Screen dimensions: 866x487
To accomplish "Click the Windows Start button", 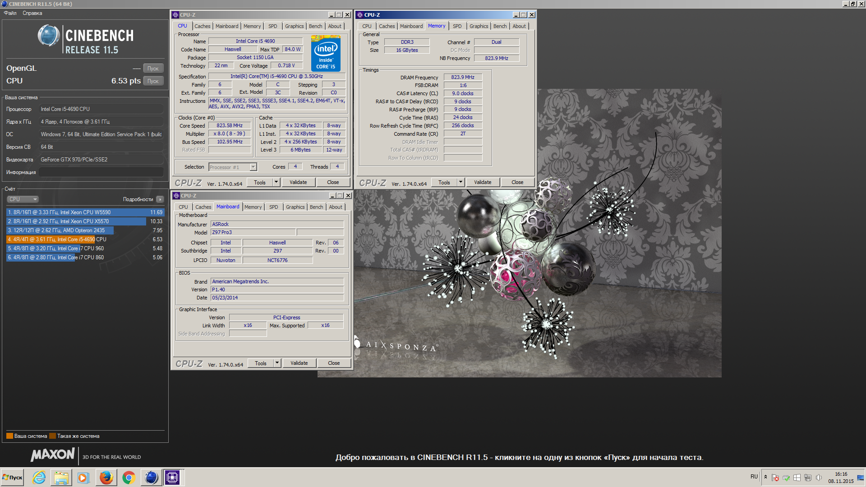I will (13, 478).
